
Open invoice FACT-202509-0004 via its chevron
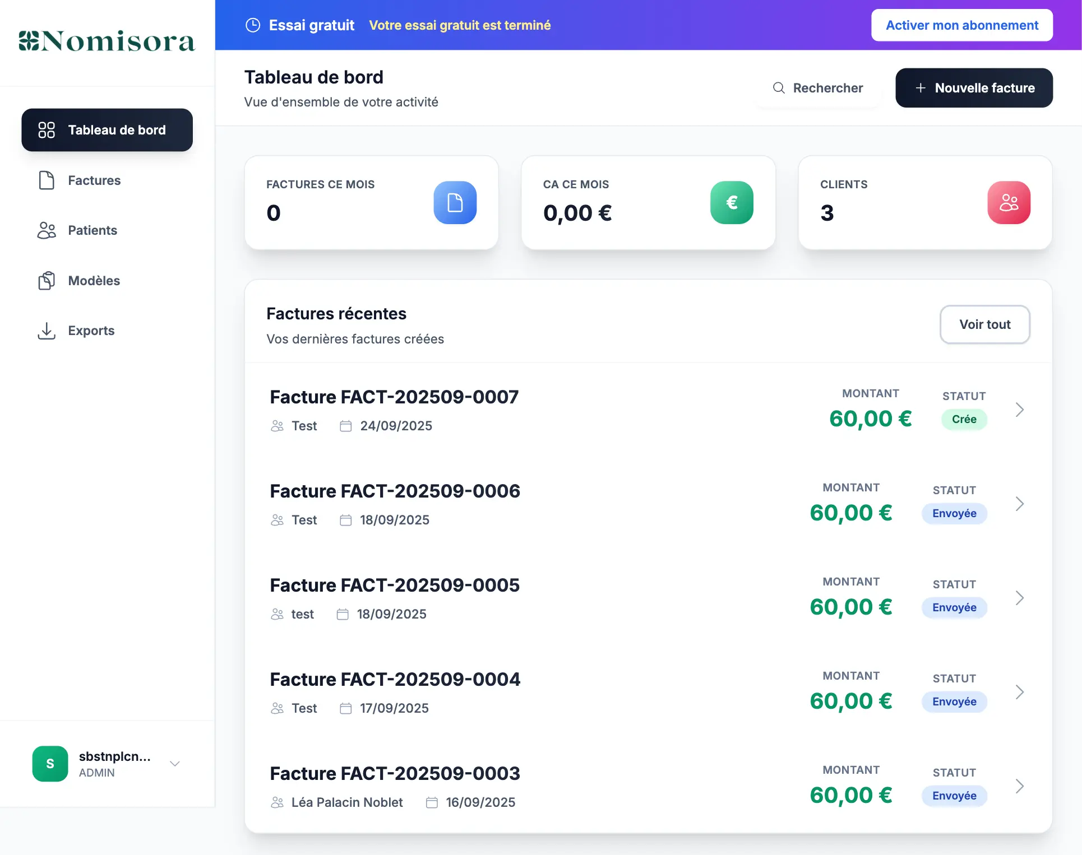click(x=1019, y=692)
